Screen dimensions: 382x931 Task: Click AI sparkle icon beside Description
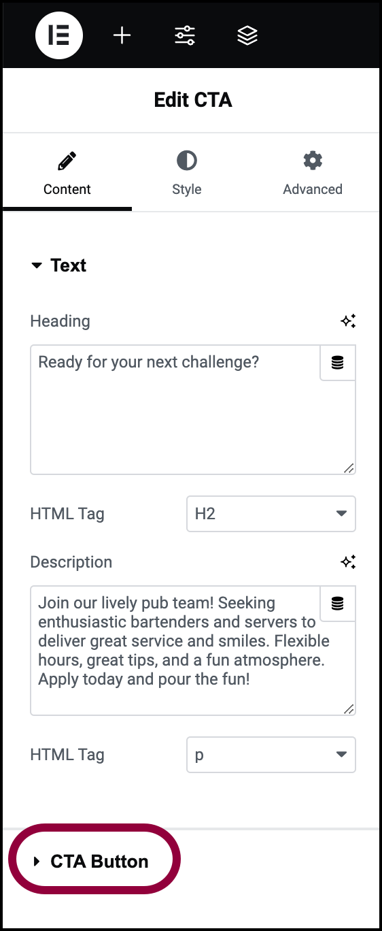pos(348,562)
